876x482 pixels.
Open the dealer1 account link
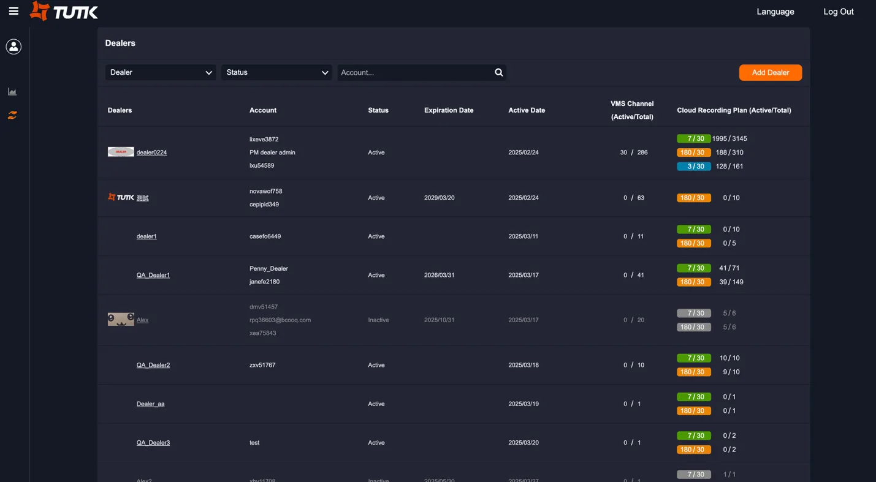[x=146, y=236]
